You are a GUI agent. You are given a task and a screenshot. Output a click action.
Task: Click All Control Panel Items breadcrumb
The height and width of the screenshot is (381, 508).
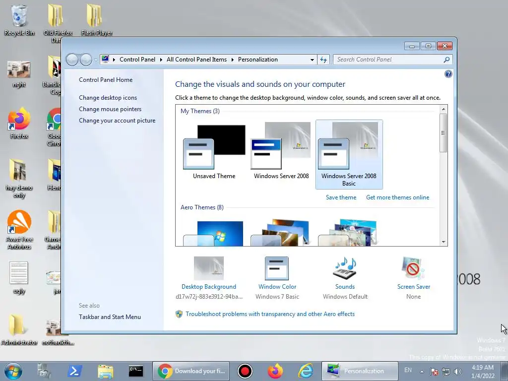pyautogui.click(x=196, y=60)
